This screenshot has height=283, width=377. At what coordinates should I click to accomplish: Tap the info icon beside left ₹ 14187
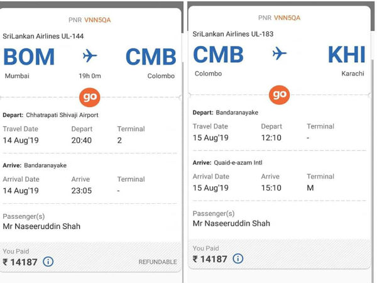(x=48, y=262)
